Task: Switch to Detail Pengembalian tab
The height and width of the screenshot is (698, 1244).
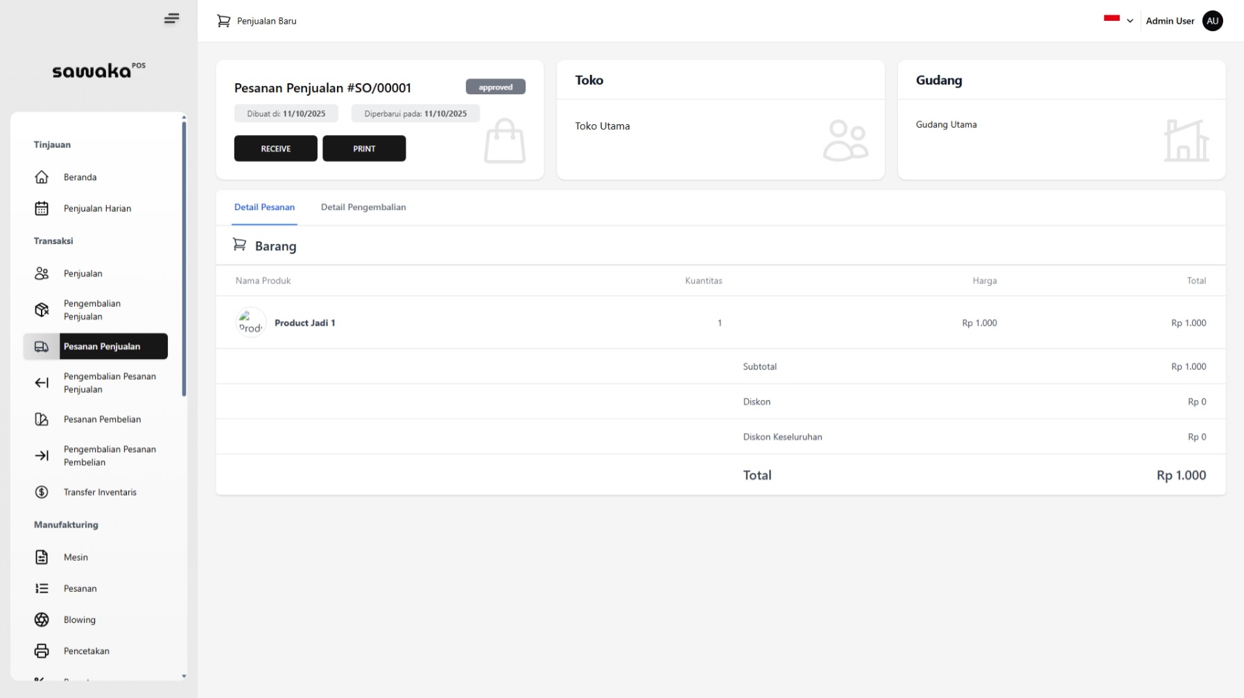Action: click(363, 207)
